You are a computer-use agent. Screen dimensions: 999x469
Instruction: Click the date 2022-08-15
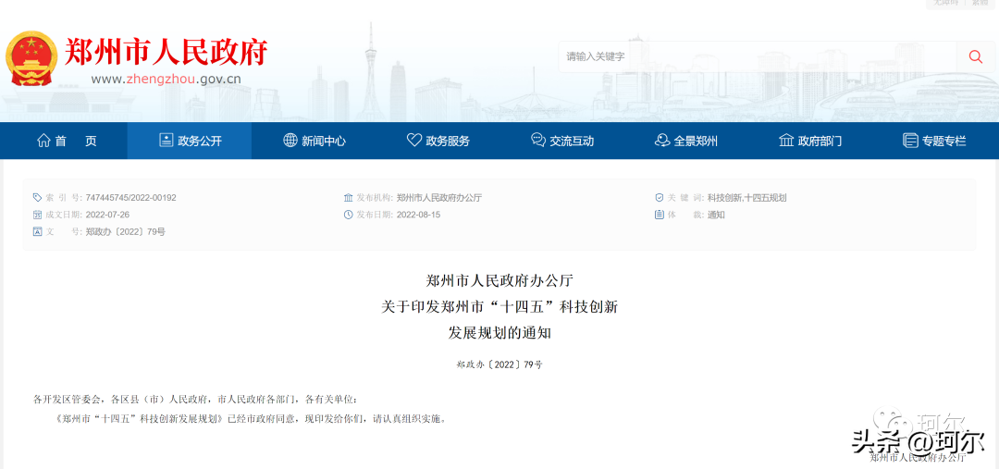click(418, 215)
